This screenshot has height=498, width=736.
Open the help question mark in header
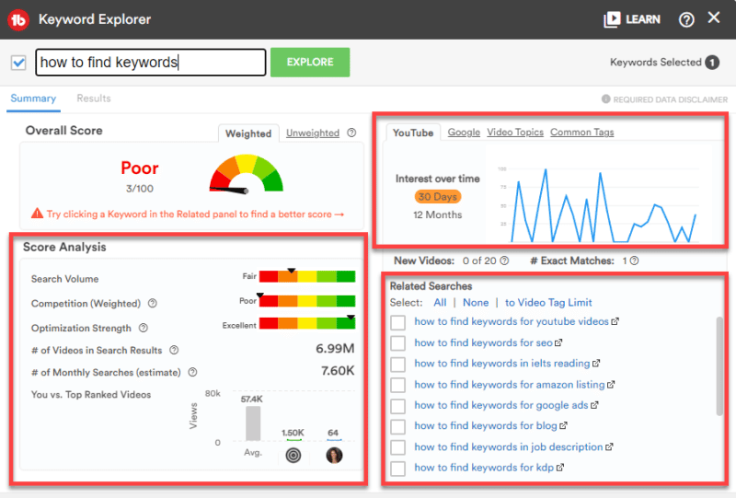[686, 19]
